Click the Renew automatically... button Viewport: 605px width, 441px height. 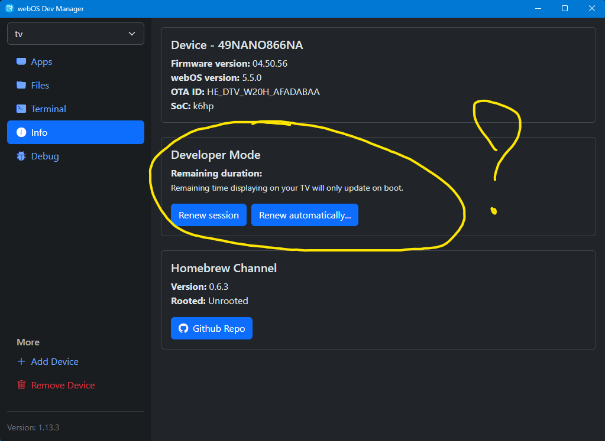coord(305,215)
